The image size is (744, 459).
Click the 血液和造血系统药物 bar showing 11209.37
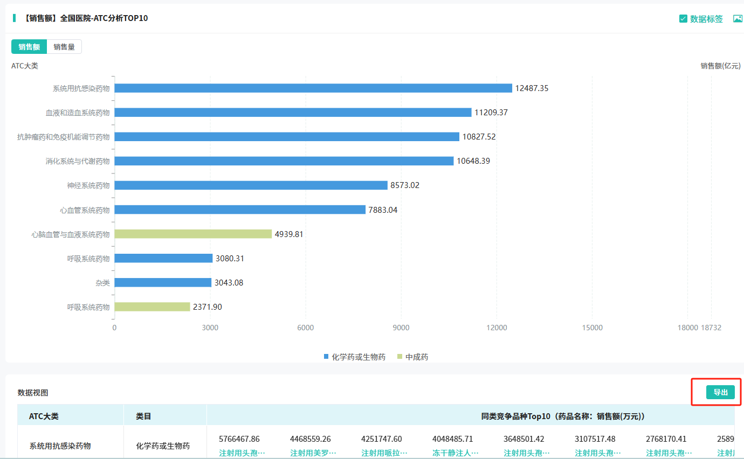pos(293,113)
